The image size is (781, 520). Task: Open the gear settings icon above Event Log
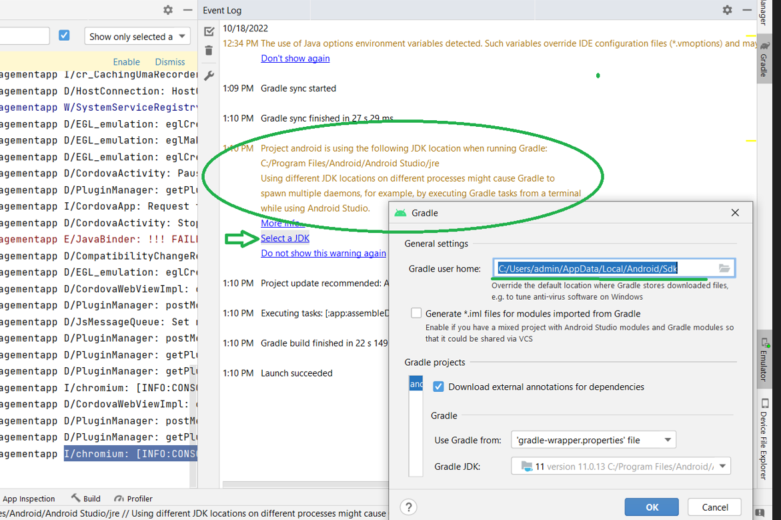click(726, 11)
